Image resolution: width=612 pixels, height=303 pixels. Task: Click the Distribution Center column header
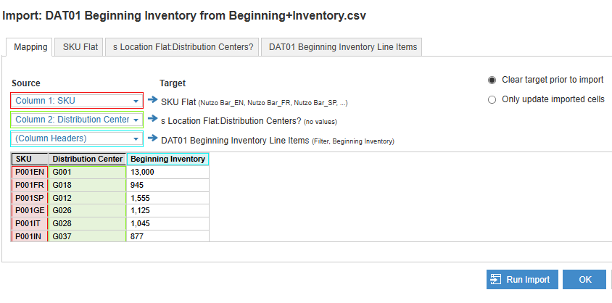87,159
